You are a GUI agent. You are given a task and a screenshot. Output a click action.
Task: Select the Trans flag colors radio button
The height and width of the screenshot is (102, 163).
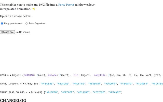(26, 23)
